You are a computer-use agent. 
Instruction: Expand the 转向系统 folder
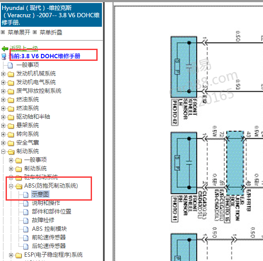pyautogui.click(x=3, y=134)
